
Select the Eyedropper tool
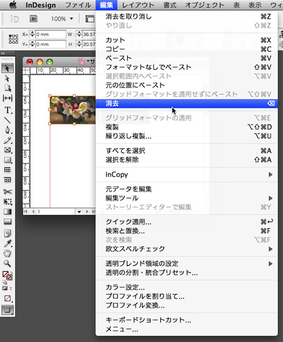(x=7, y=243)
